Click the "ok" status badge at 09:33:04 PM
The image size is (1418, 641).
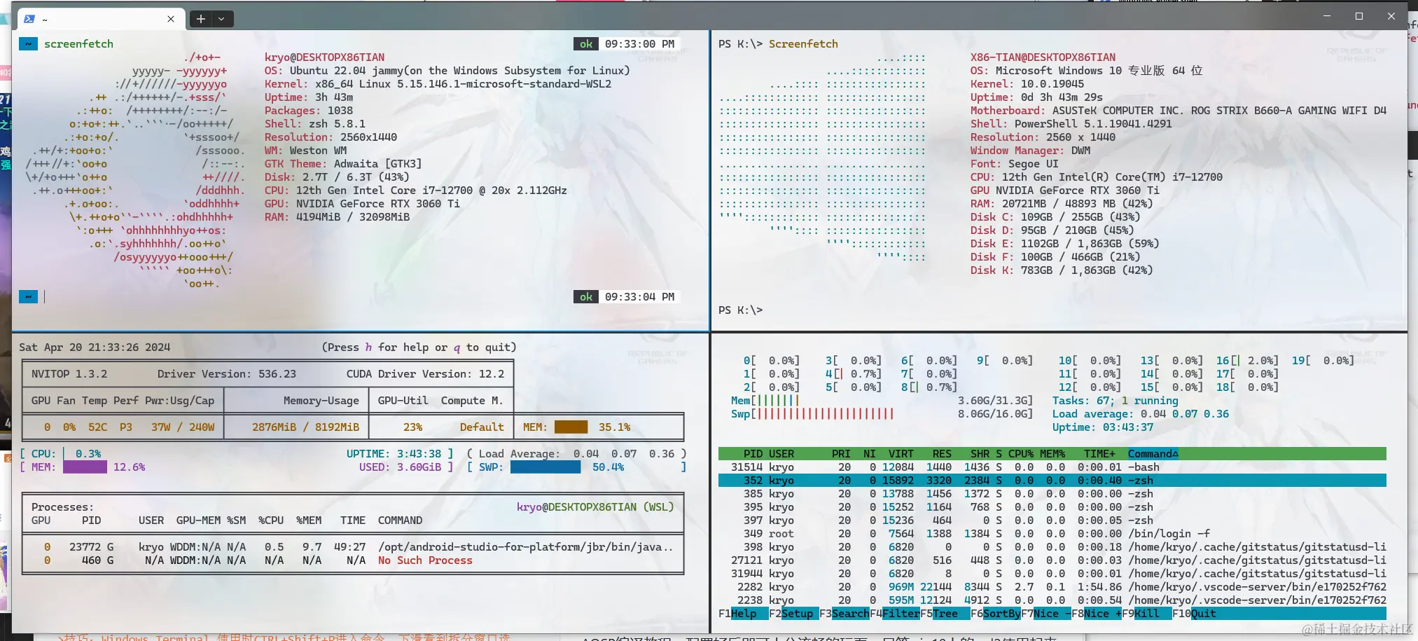pyautogui.click(x=586, y=297)
